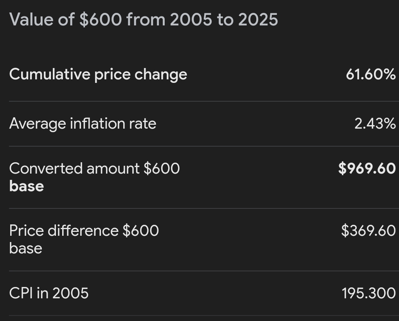Click the bold $969.60 converted amount

tap(367, 169)
